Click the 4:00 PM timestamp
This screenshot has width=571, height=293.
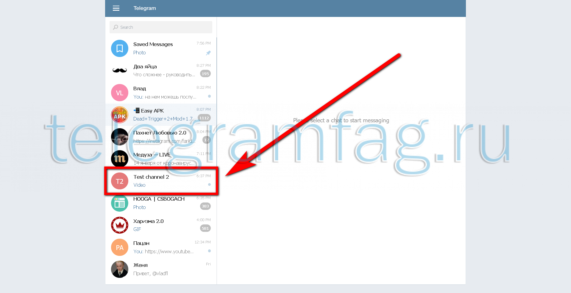pos(204,220)
